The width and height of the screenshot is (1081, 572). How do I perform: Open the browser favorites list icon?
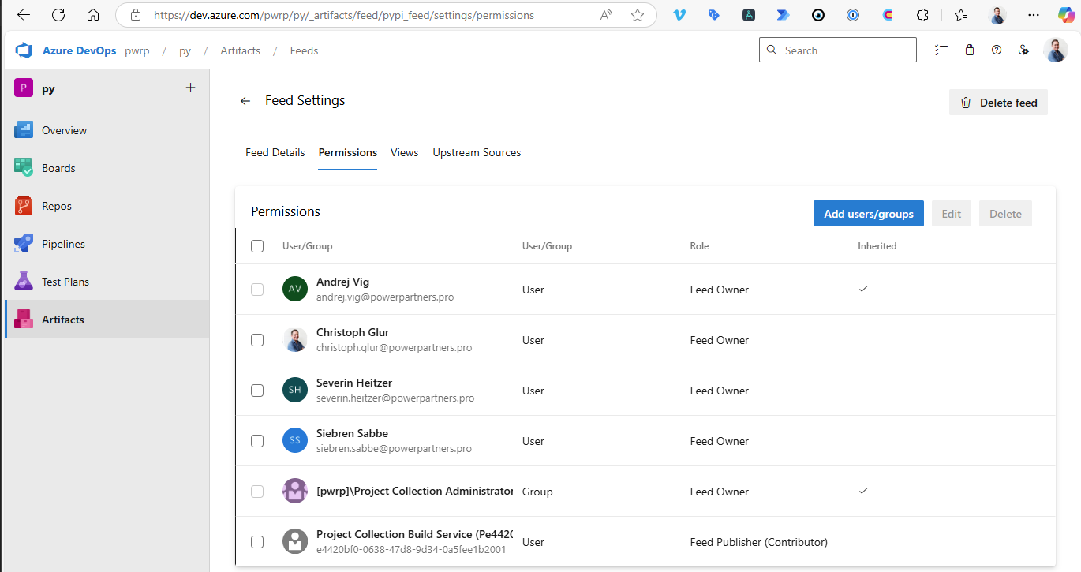[960, 15]
